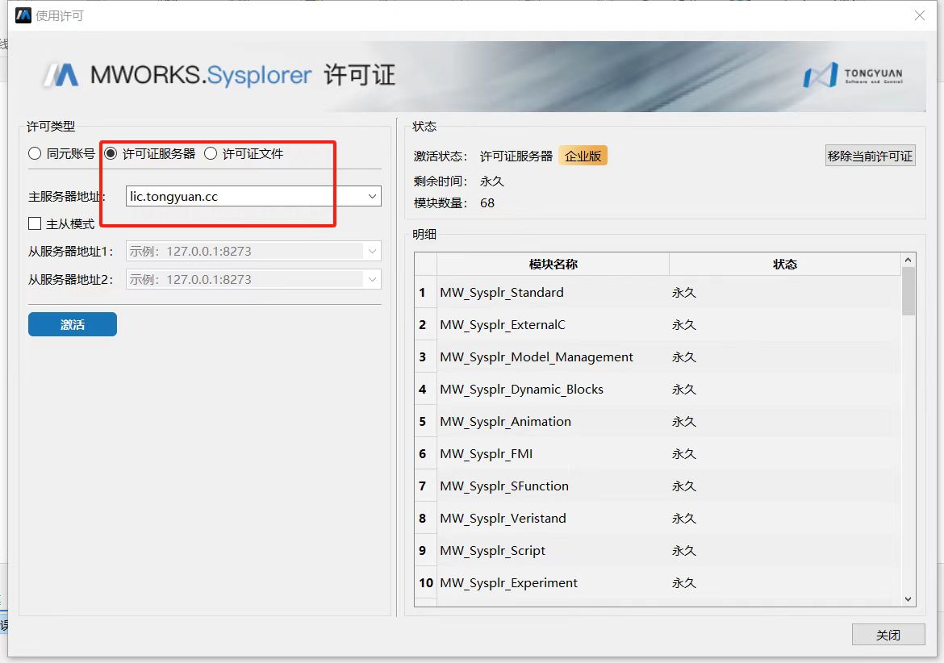Viewport: 944px width, 663px height.
Task: Select the MW_Sysplr_Veristand row
Action: point(658,519)
